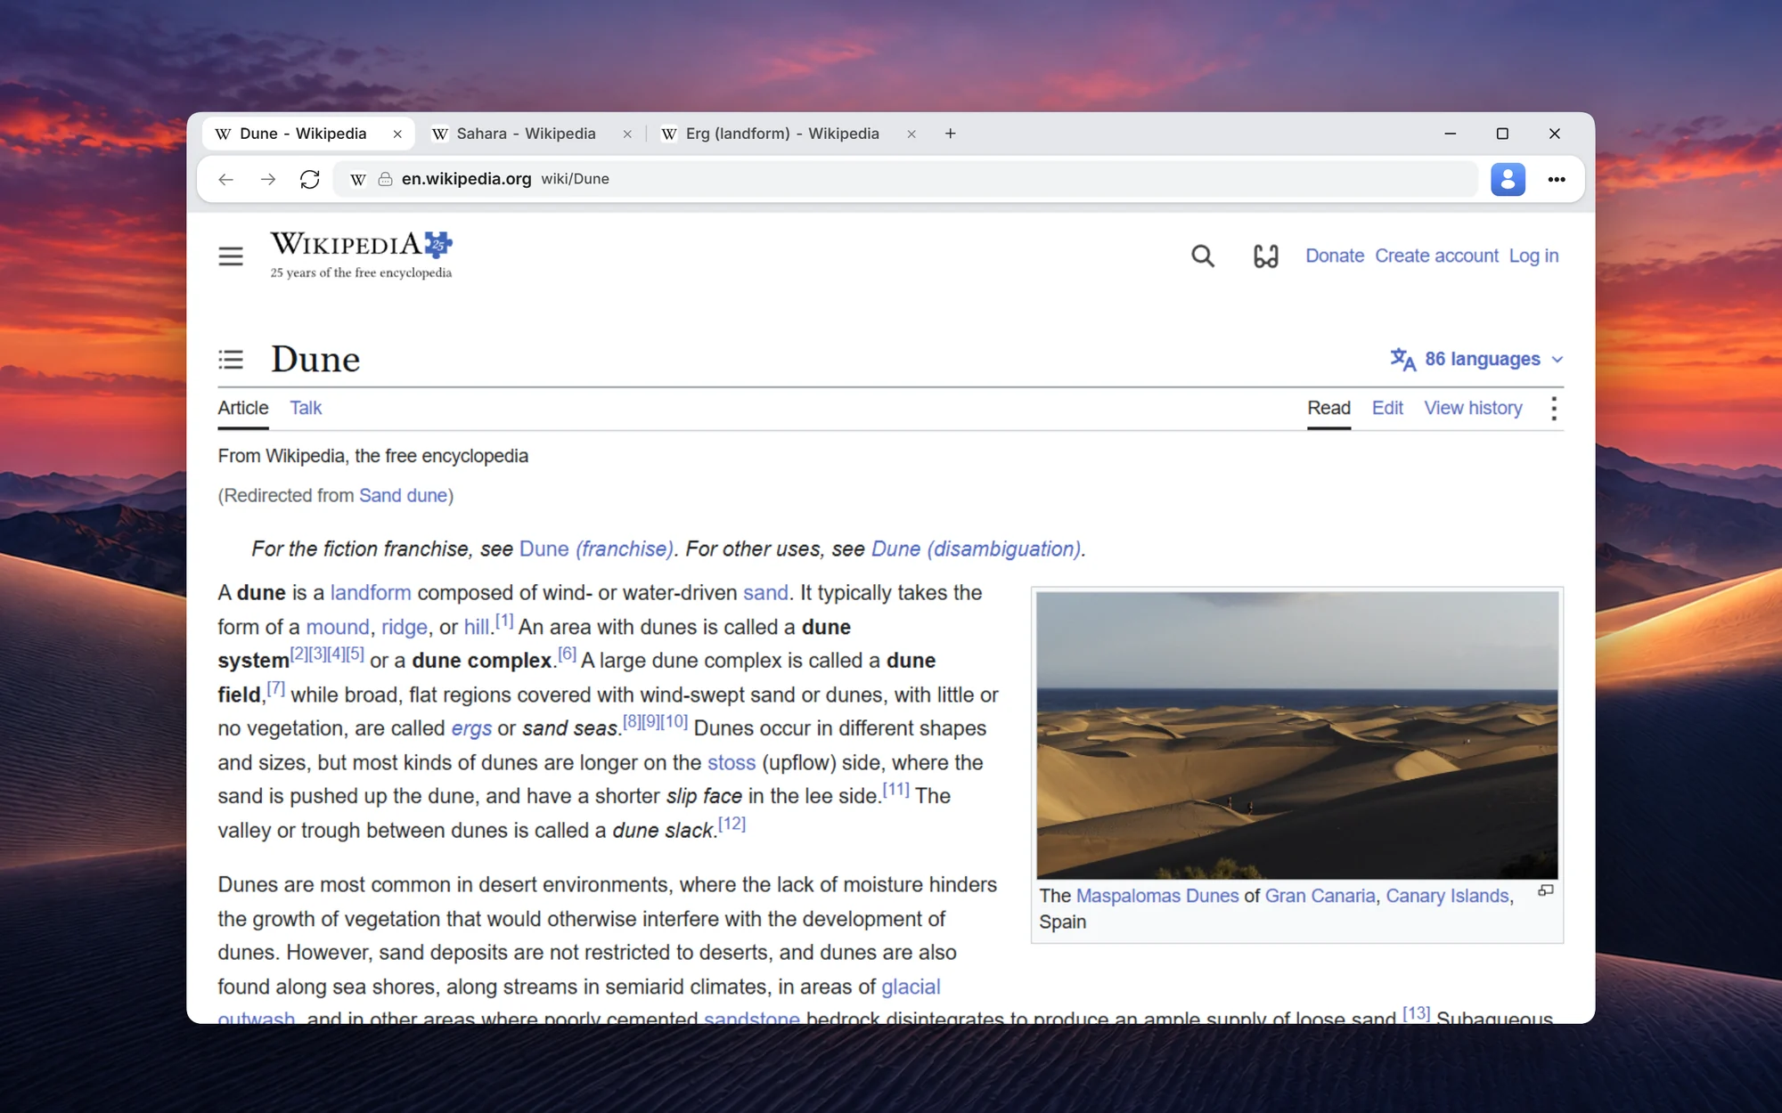Maximize the browser window
The width and height of the screenshot is (1782, 1113).
coord(1502,134)
